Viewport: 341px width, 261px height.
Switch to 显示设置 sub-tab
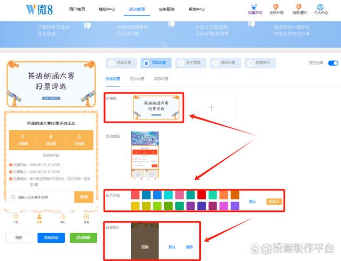[137, 79]
